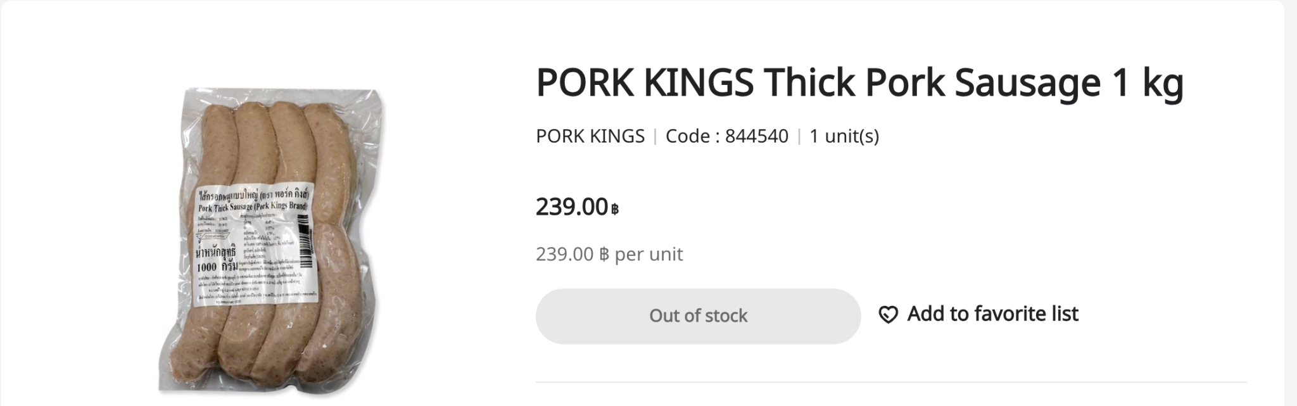Click the grey Out of stock button
1297x406 pixels.
(698, 316)
